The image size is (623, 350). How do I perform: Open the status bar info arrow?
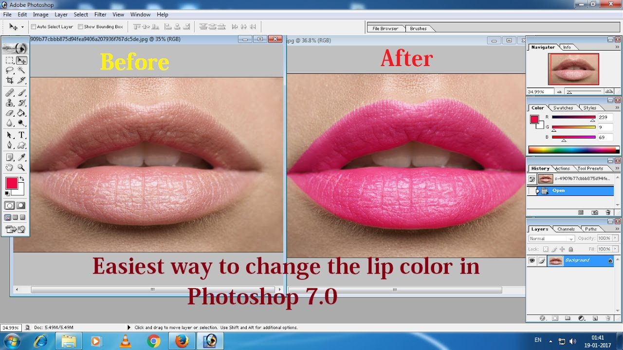129,328
